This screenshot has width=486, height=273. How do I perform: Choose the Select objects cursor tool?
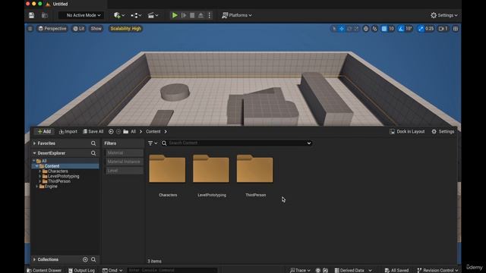[334, 29]
